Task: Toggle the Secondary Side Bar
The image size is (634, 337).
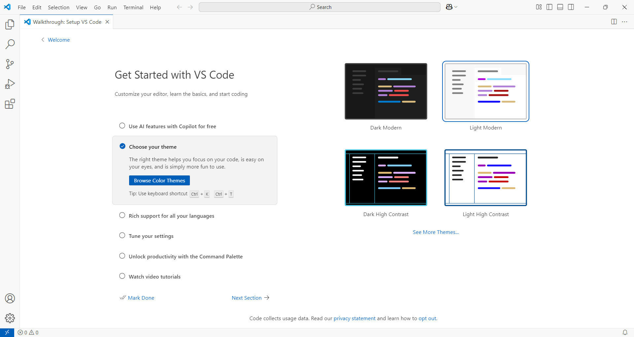Action: click(x=571, y=7)
